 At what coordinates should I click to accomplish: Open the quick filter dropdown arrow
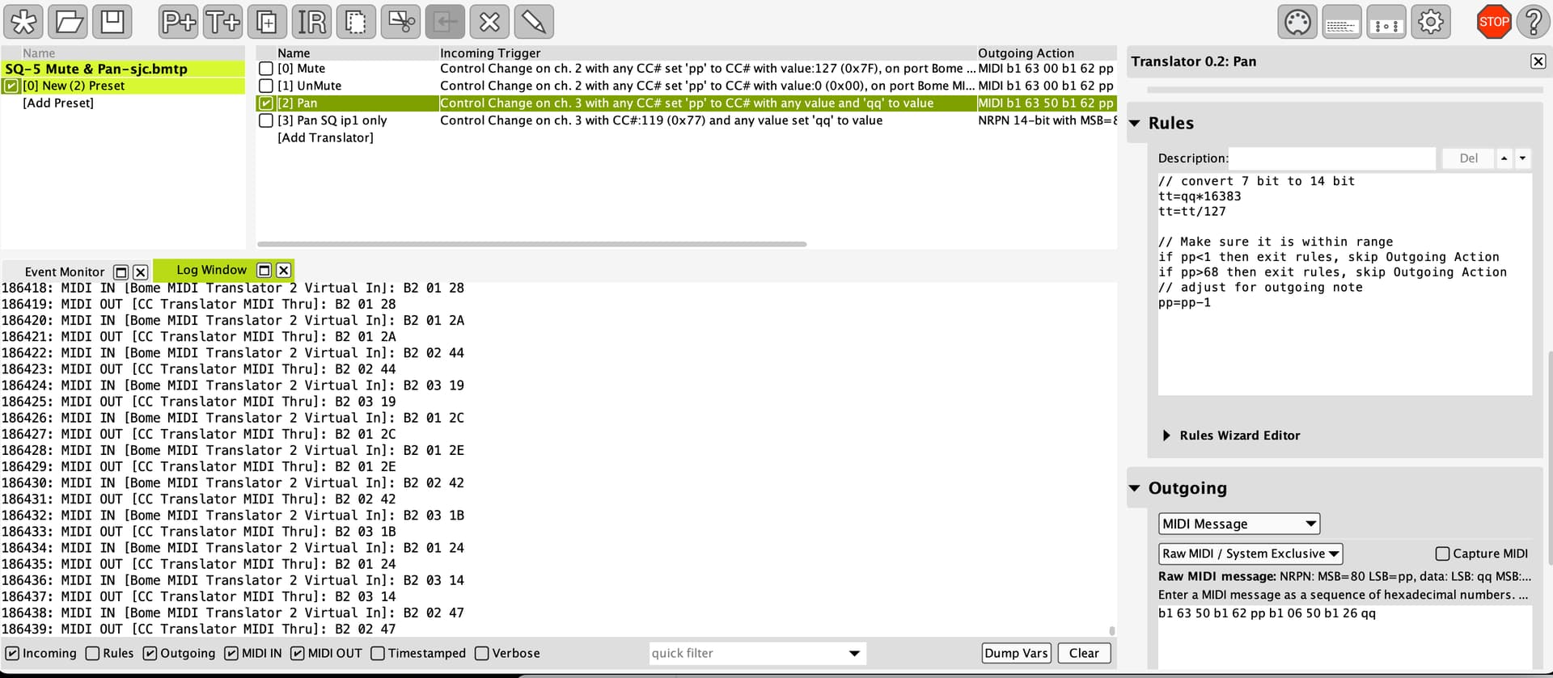coord(854,653)
